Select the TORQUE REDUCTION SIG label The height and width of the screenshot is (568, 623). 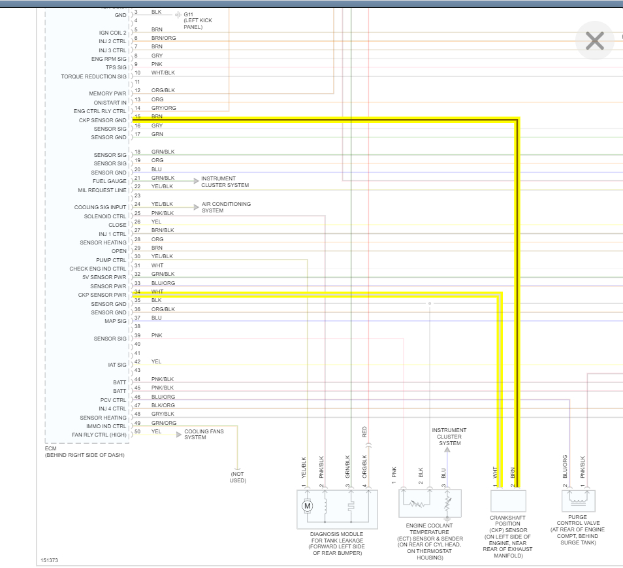click(x=94, y=76)
